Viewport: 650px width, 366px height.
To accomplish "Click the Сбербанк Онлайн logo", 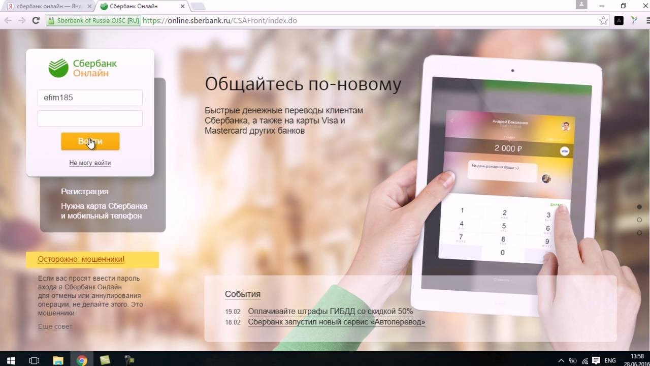I will point(83,68).
